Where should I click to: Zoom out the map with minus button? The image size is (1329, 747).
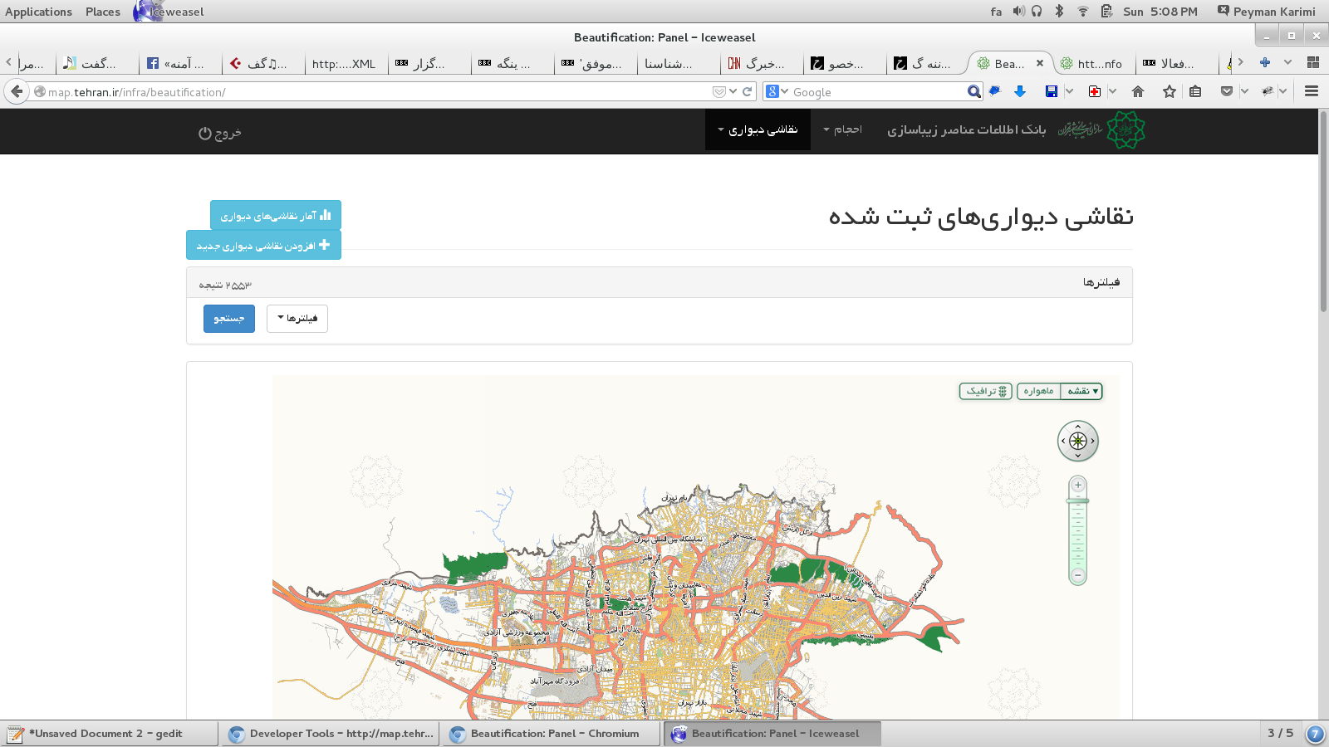[x=1078, y=575]
